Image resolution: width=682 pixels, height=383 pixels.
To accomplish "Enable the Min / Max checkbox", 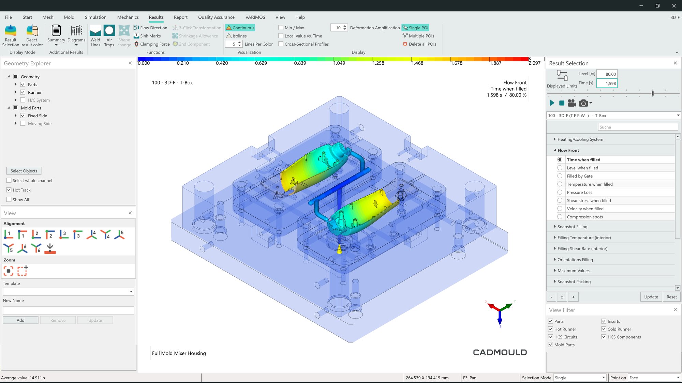I will coord(281,28).
